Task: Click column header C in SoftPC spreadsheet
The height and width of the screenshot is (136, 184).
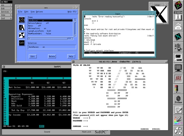Action: (x=47, y=78)
